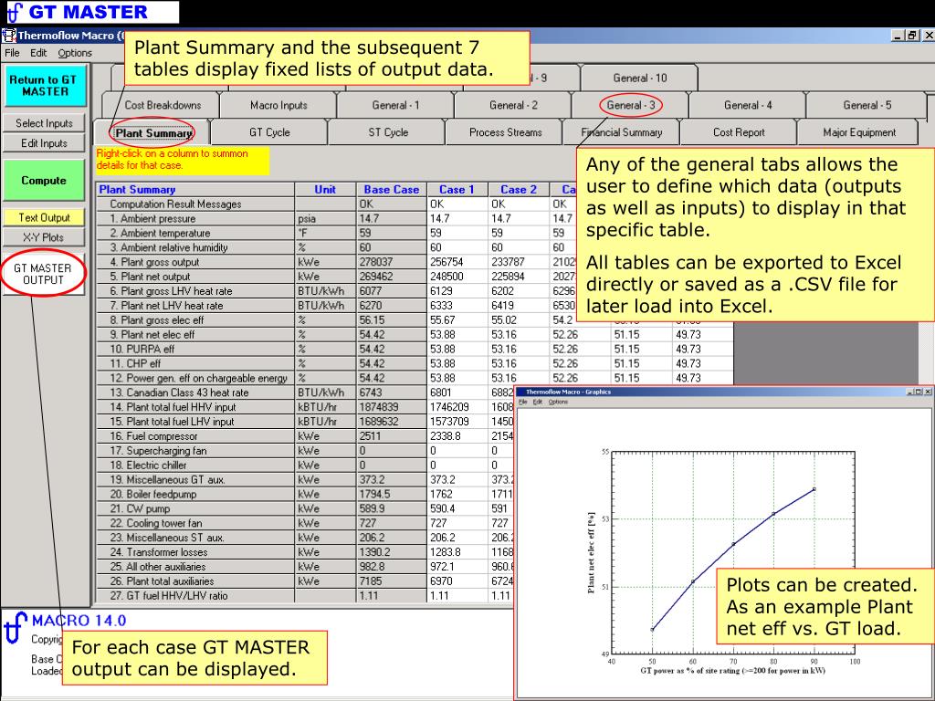Select row '1. Ambient pressure'
The width and height of the screenshot is (935, 701).
(195, 219)
